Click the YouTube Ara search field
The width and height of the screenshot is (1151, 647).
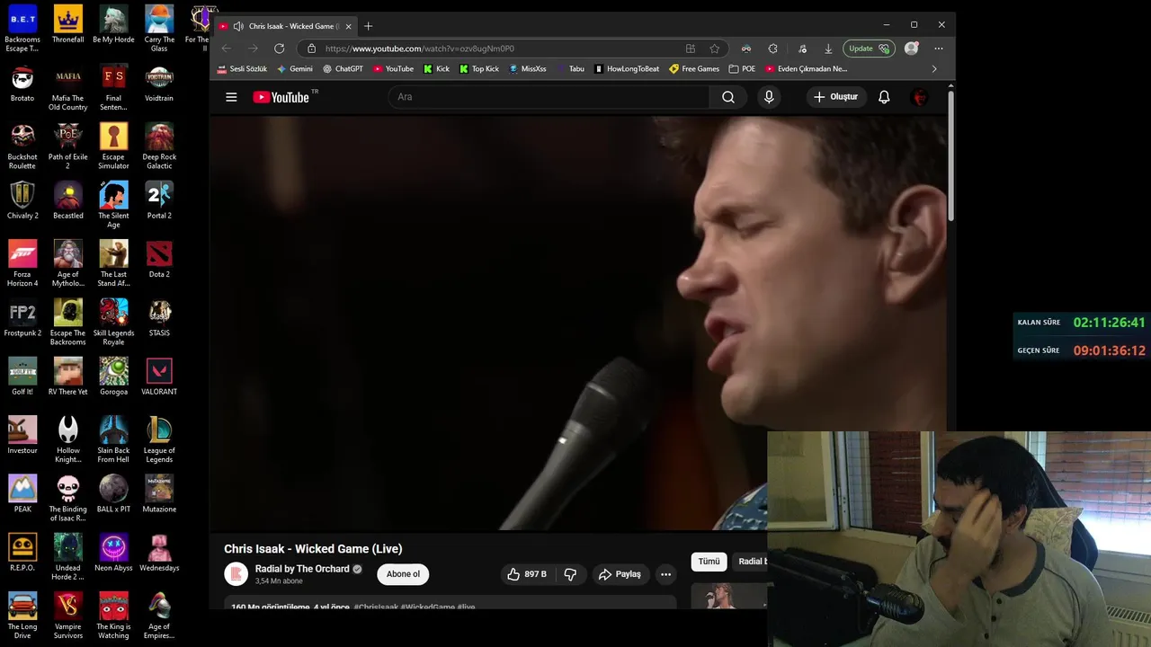[549, 97]
